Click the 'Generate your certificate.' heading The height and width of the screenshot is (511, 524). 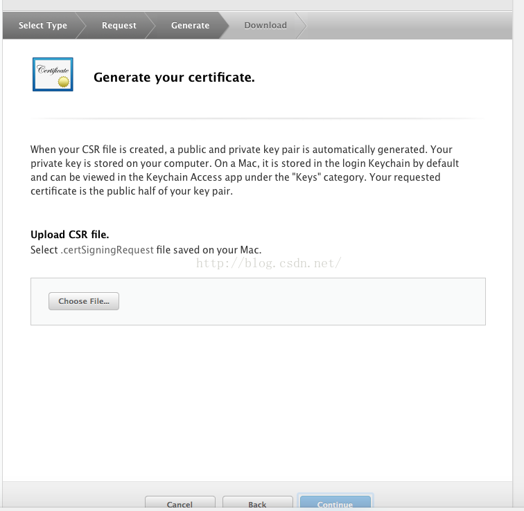pyautogui.click(x=174, y=77)
